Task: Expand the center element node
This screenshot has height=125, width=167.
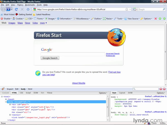Action: point(10,115)
